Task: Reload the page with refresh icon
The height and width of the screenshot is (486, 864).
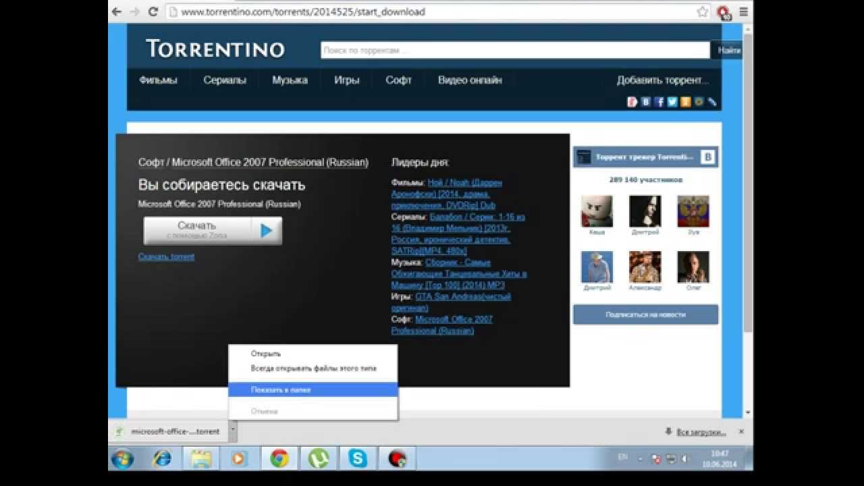Action: (x=153, y=11)
